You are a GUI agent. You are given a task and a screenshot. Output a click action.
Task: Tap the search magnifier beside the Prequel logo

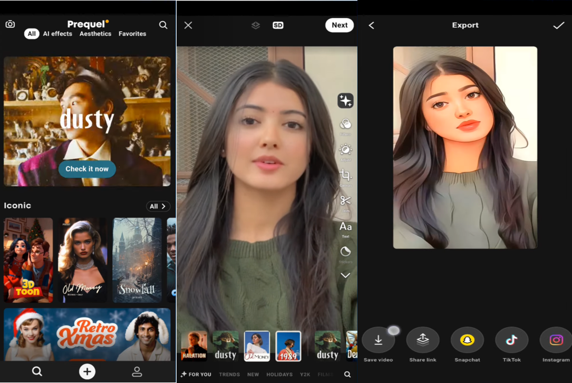(163, 25)
